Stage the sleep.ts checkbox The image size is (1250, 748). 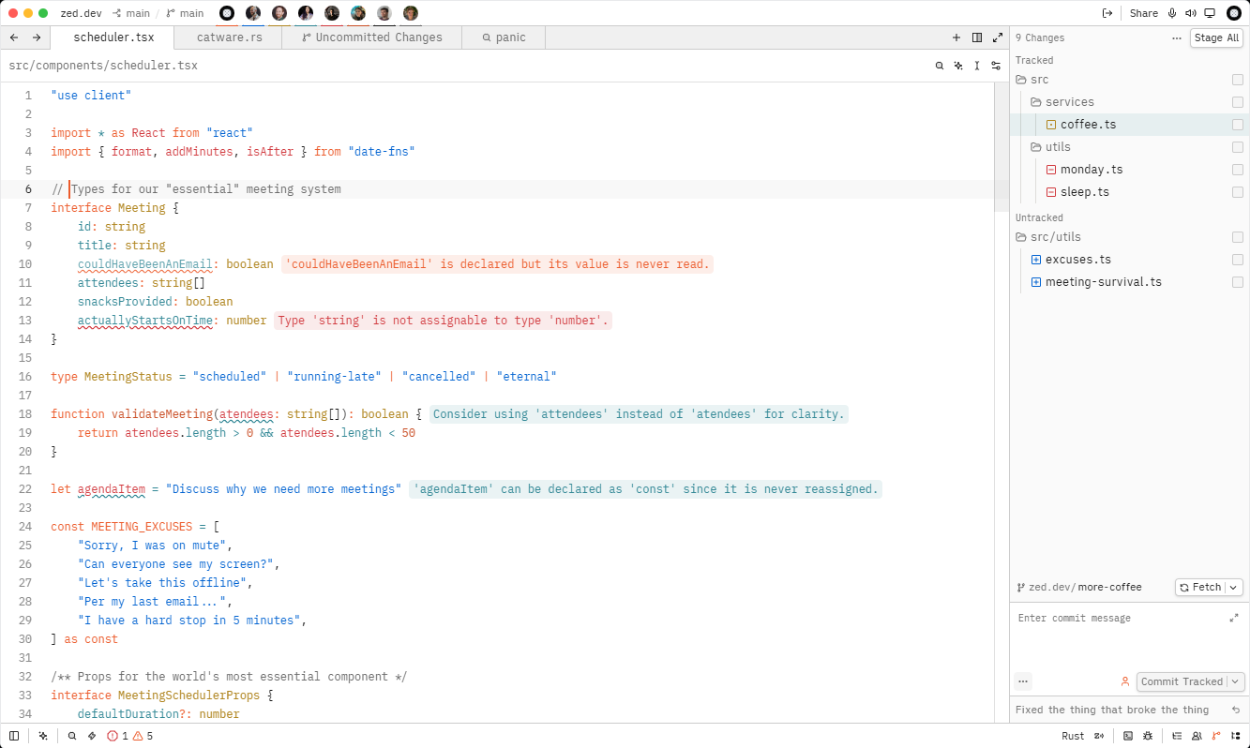click(1238, 192)
